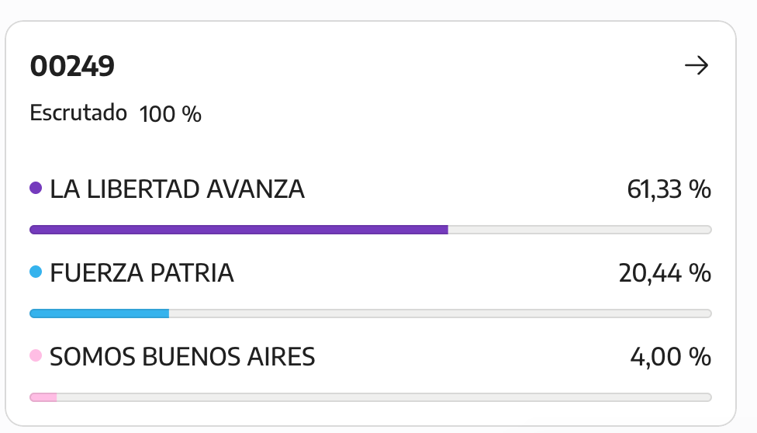Click the gray remainder of Fuerza Patria bar
This screenshot has height=433, width=757.
tap(441, 313)
